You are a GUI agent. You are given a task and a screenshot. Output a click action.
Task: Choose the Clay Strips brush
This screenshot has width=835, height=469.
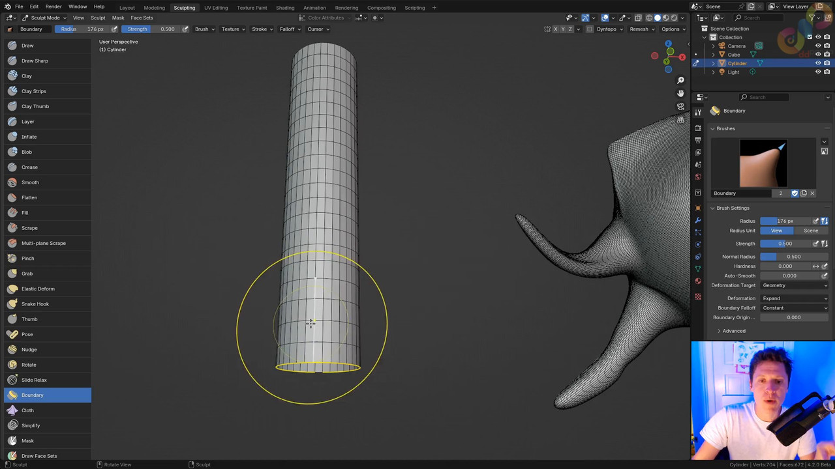(47, 91)
